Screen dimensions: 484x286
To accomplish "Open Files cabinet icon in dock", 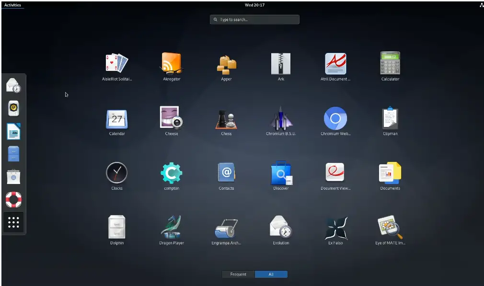I will (x=13, y=154).
